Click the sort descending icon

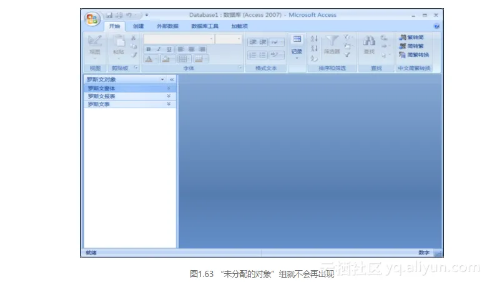tap(314, 48)
